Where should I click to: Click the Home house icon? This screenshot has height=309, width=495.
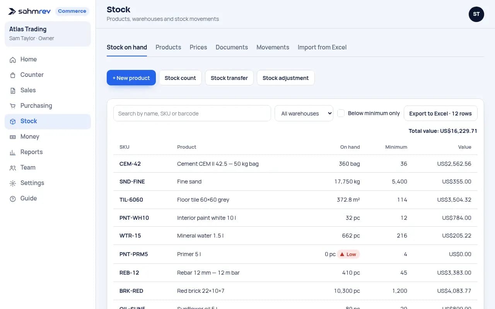(13, 59)
